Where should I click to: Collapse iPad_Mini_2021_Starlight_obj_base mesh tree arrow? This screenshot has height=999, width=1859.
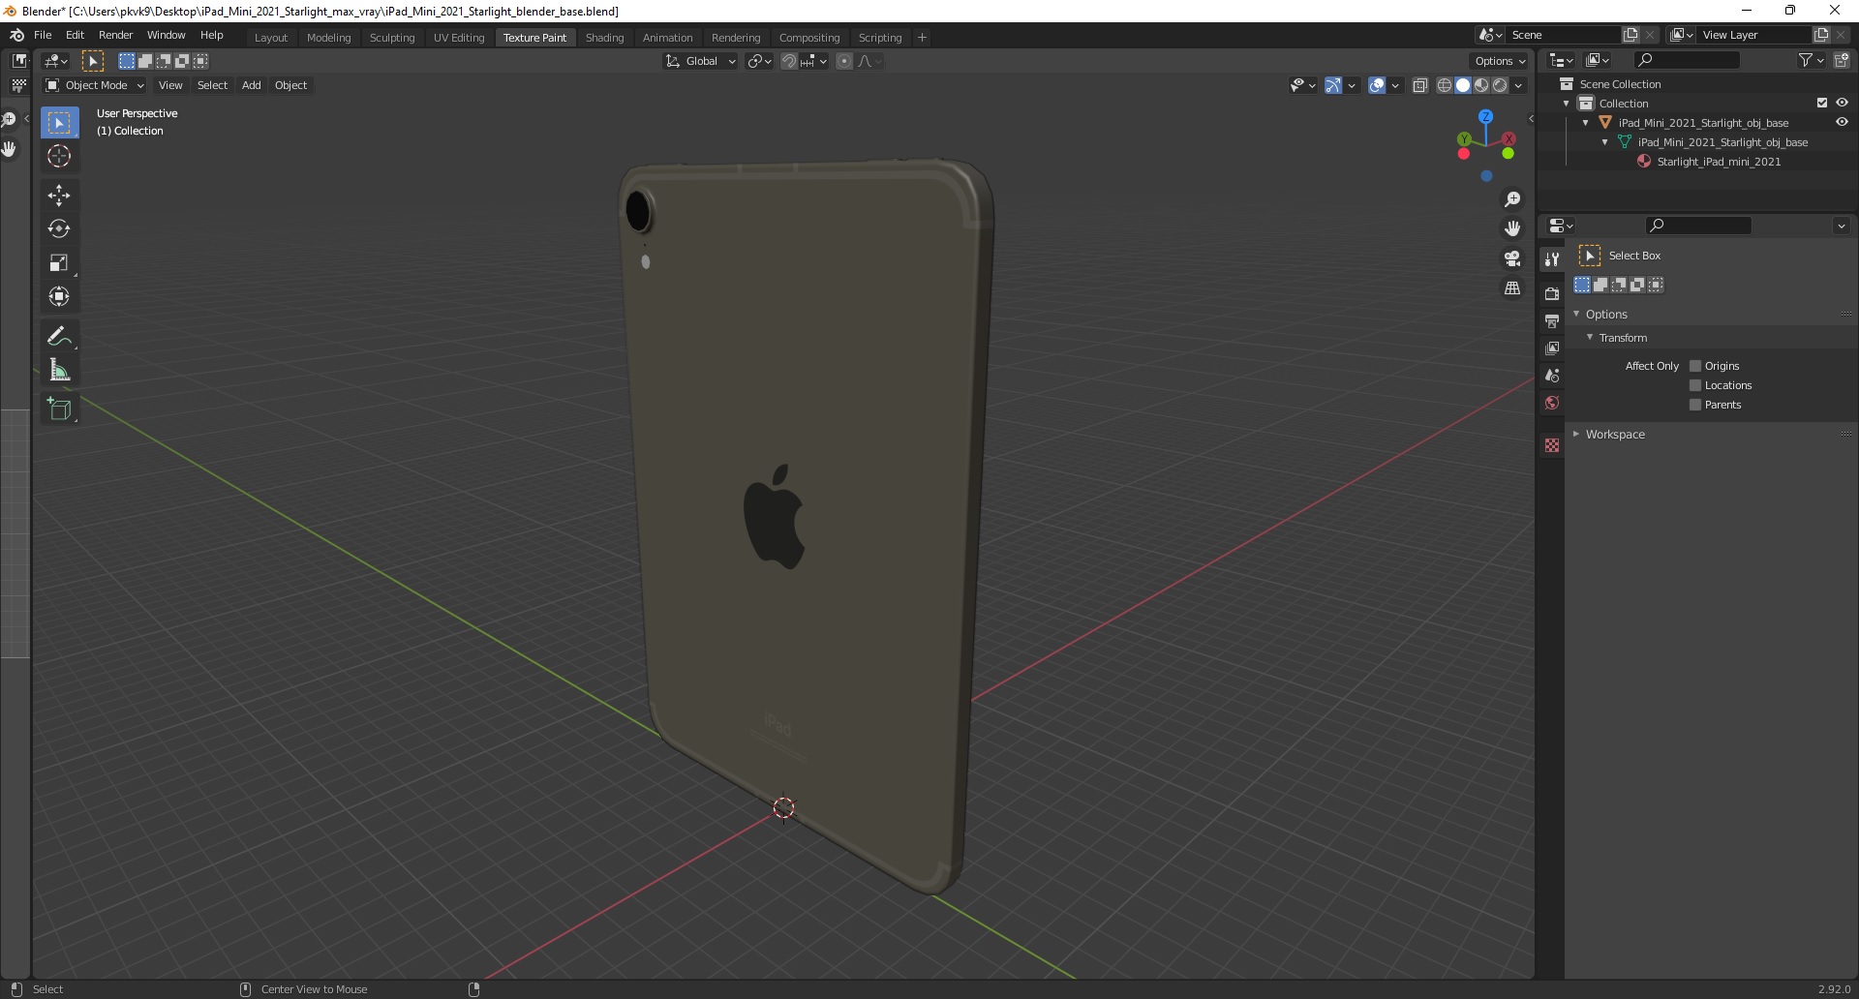(x=1605, y=141)
